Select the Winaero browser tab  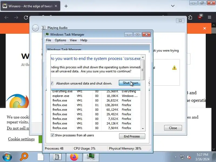tap(30, 6)
